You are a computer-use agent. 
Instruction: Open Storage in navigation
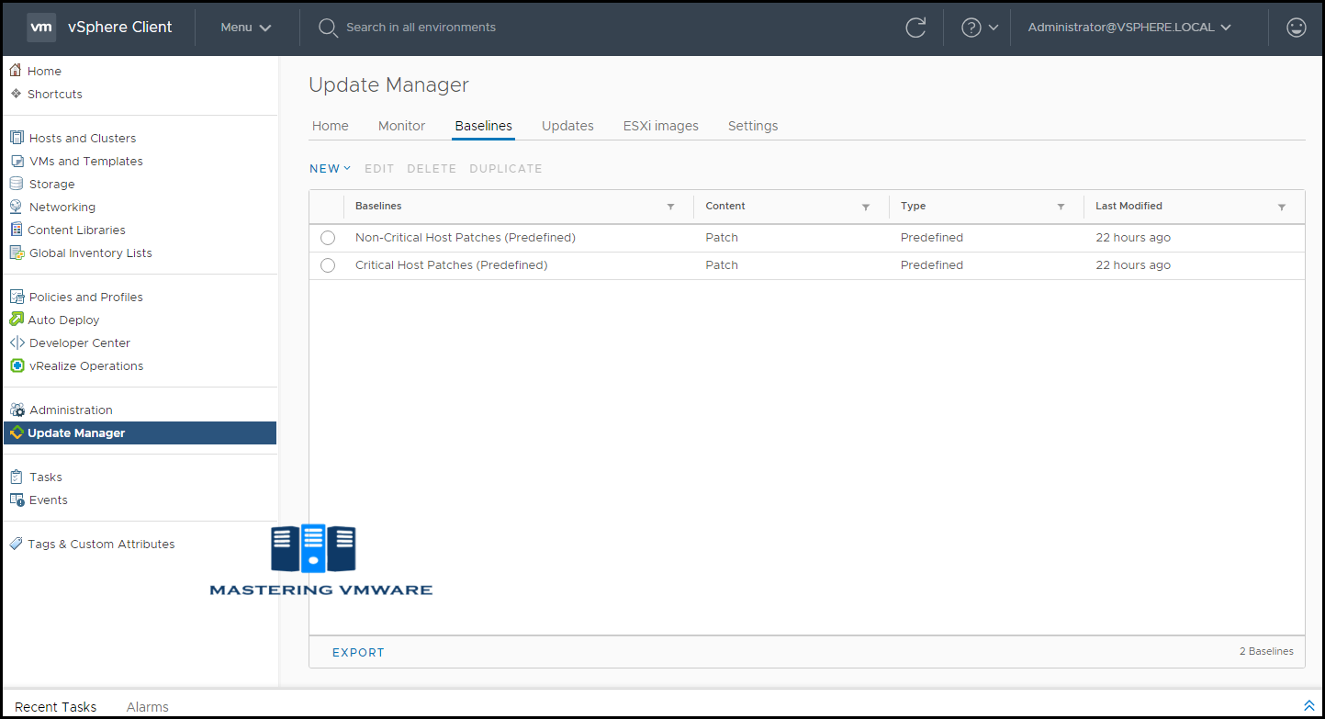click(52, 184)
